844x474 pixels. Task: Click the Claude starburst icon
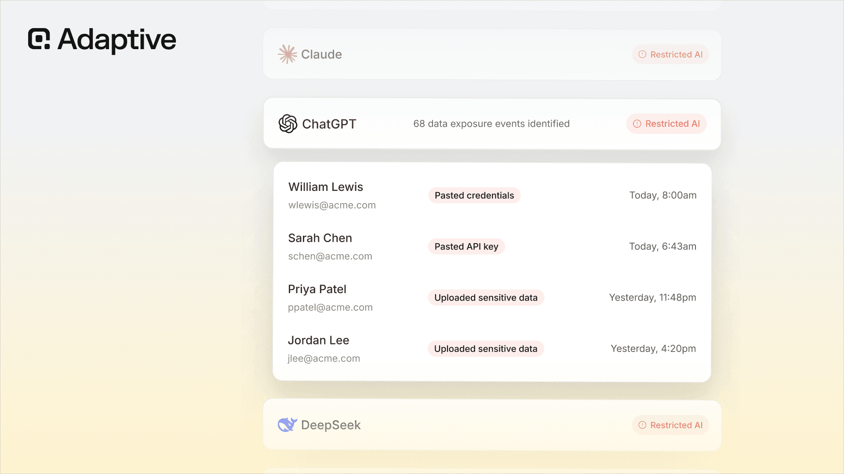(287, 54)
